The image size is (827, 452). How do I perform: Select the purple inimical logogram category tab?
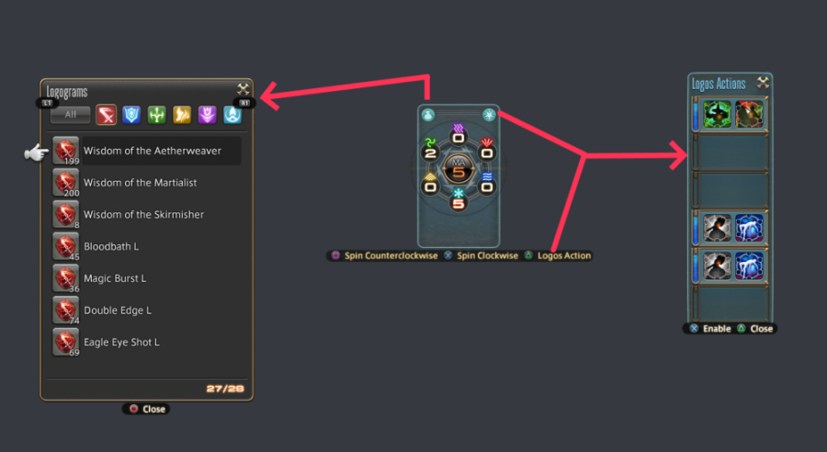coord(208,115)
